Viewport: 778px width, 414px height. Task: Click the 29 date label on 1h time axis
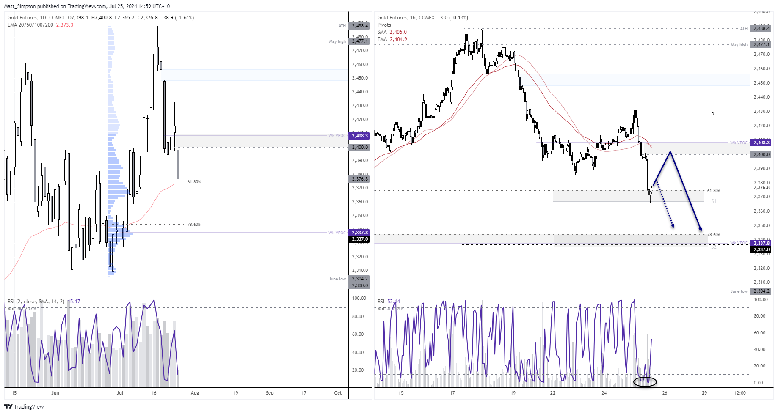pos(704,393)
